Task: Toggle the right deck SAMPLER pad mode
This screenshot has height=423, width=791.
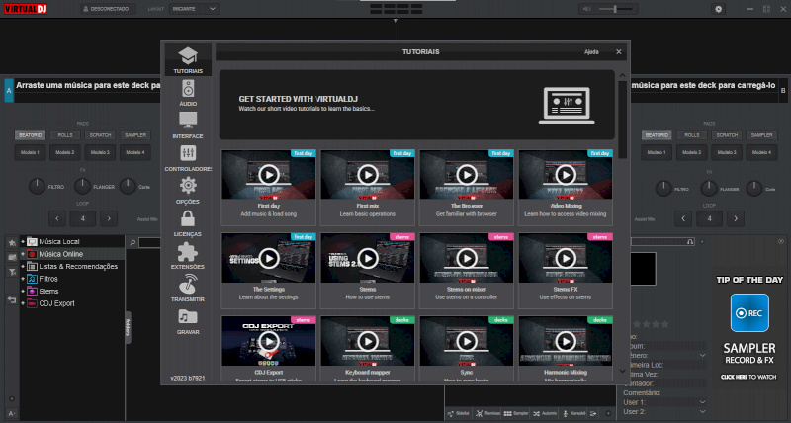Action: pos(760,135)
